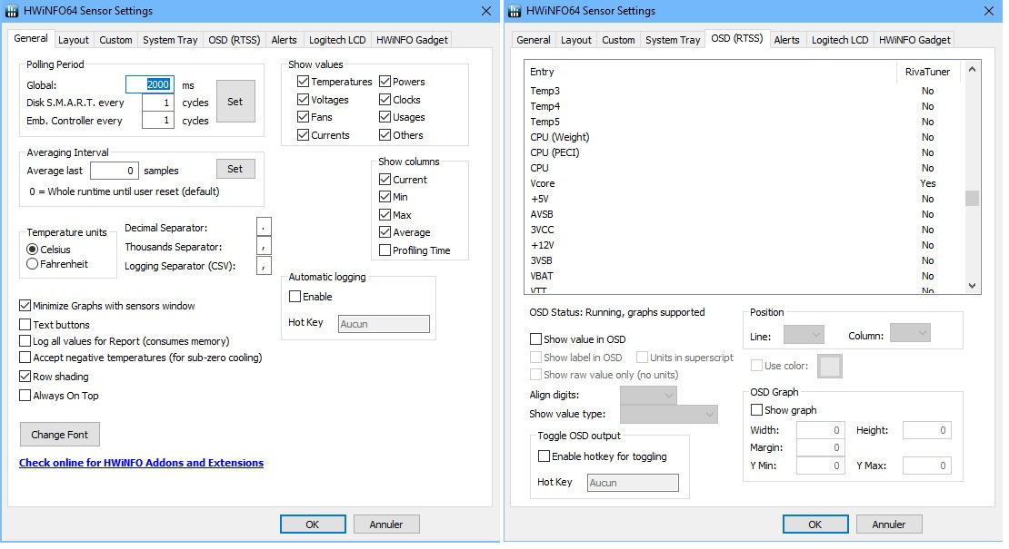Open the Column position dropdown
The width and height of the screenshot is (1009, 549).
click(910, 333)
